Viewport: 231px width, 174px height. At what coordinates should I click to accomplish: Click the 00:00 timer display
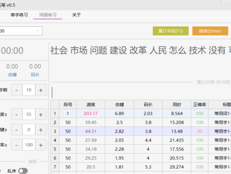pos(12,51)
